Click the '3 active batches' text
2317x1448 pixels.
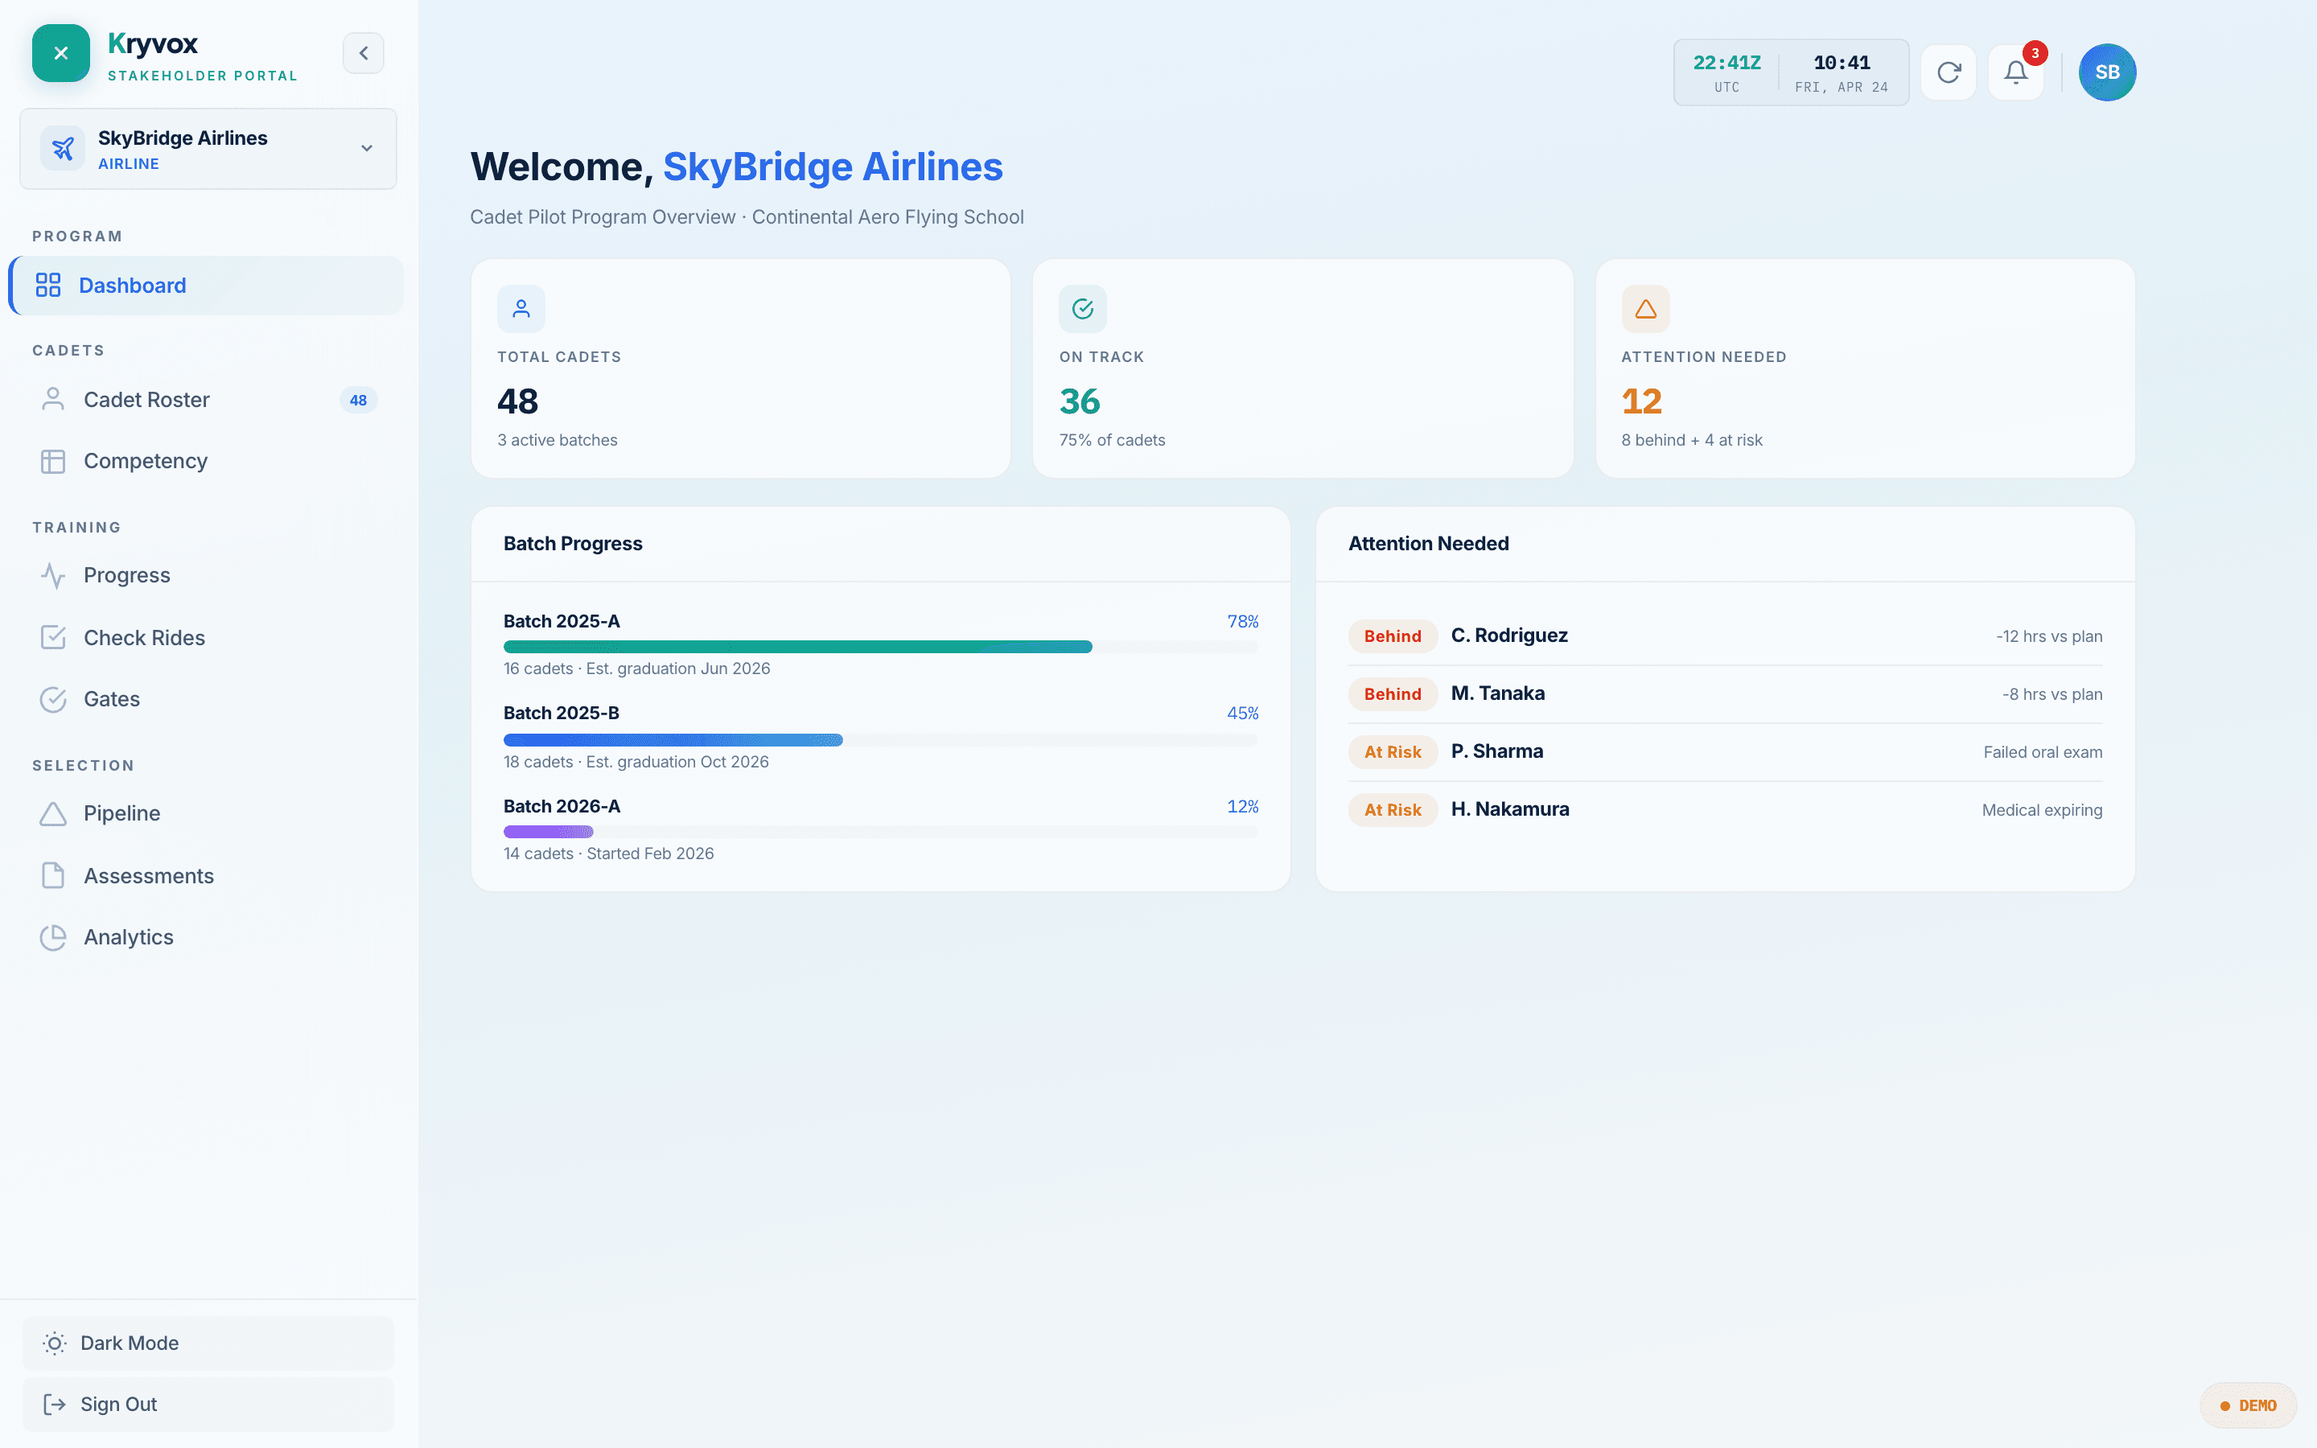pos(558,441)
